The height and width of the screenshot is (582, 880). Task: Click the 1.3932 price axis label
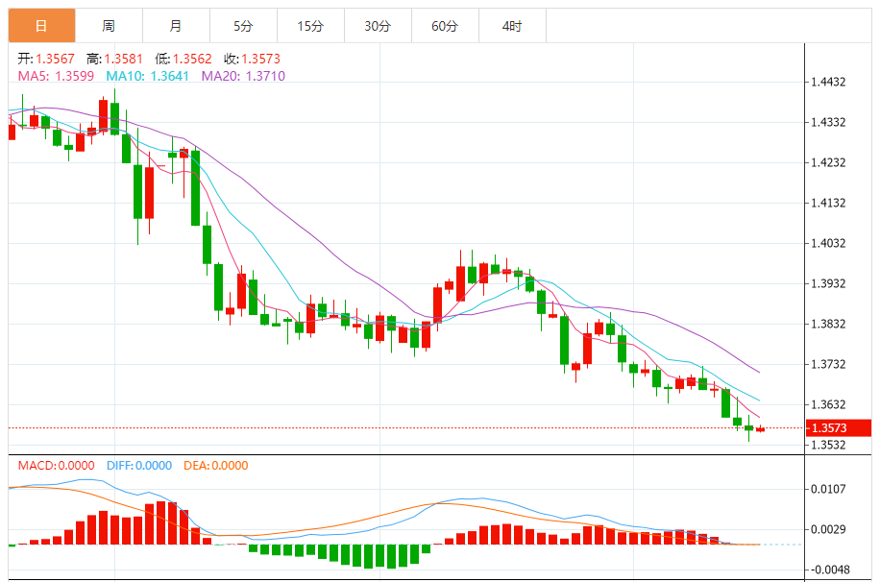pyautogui.click(x=828, y=284)
